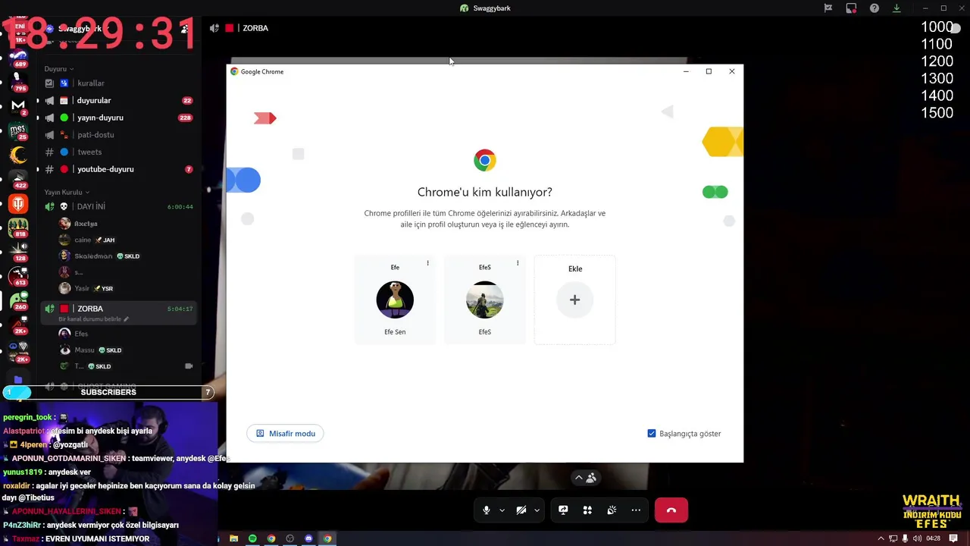Open File Explorer from the taskbar
The height and width of the screenshot is (546, 970).
[234, 538]
